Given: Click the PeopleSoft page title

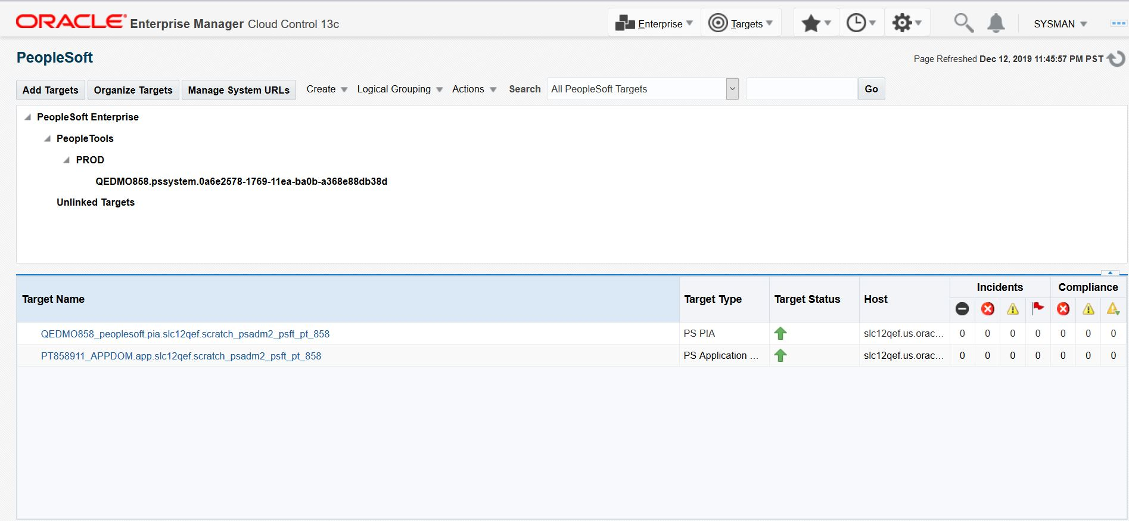Looking at the screenshot, I should (x=55, y=58).
